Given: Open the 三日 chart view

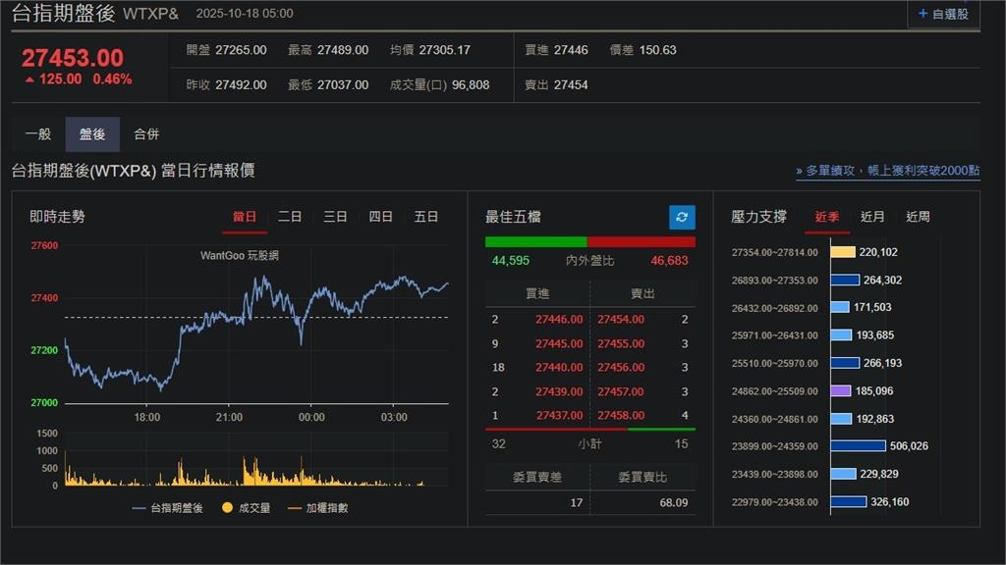Looking at the screenshot, I should coord(334,217).
